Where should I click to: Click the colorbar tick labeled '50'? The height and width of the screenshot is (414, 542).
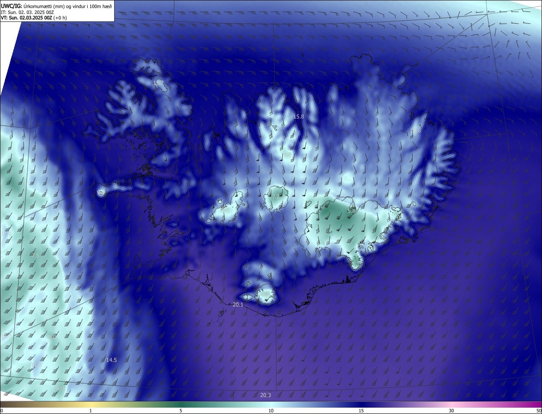tap(539, 411)
